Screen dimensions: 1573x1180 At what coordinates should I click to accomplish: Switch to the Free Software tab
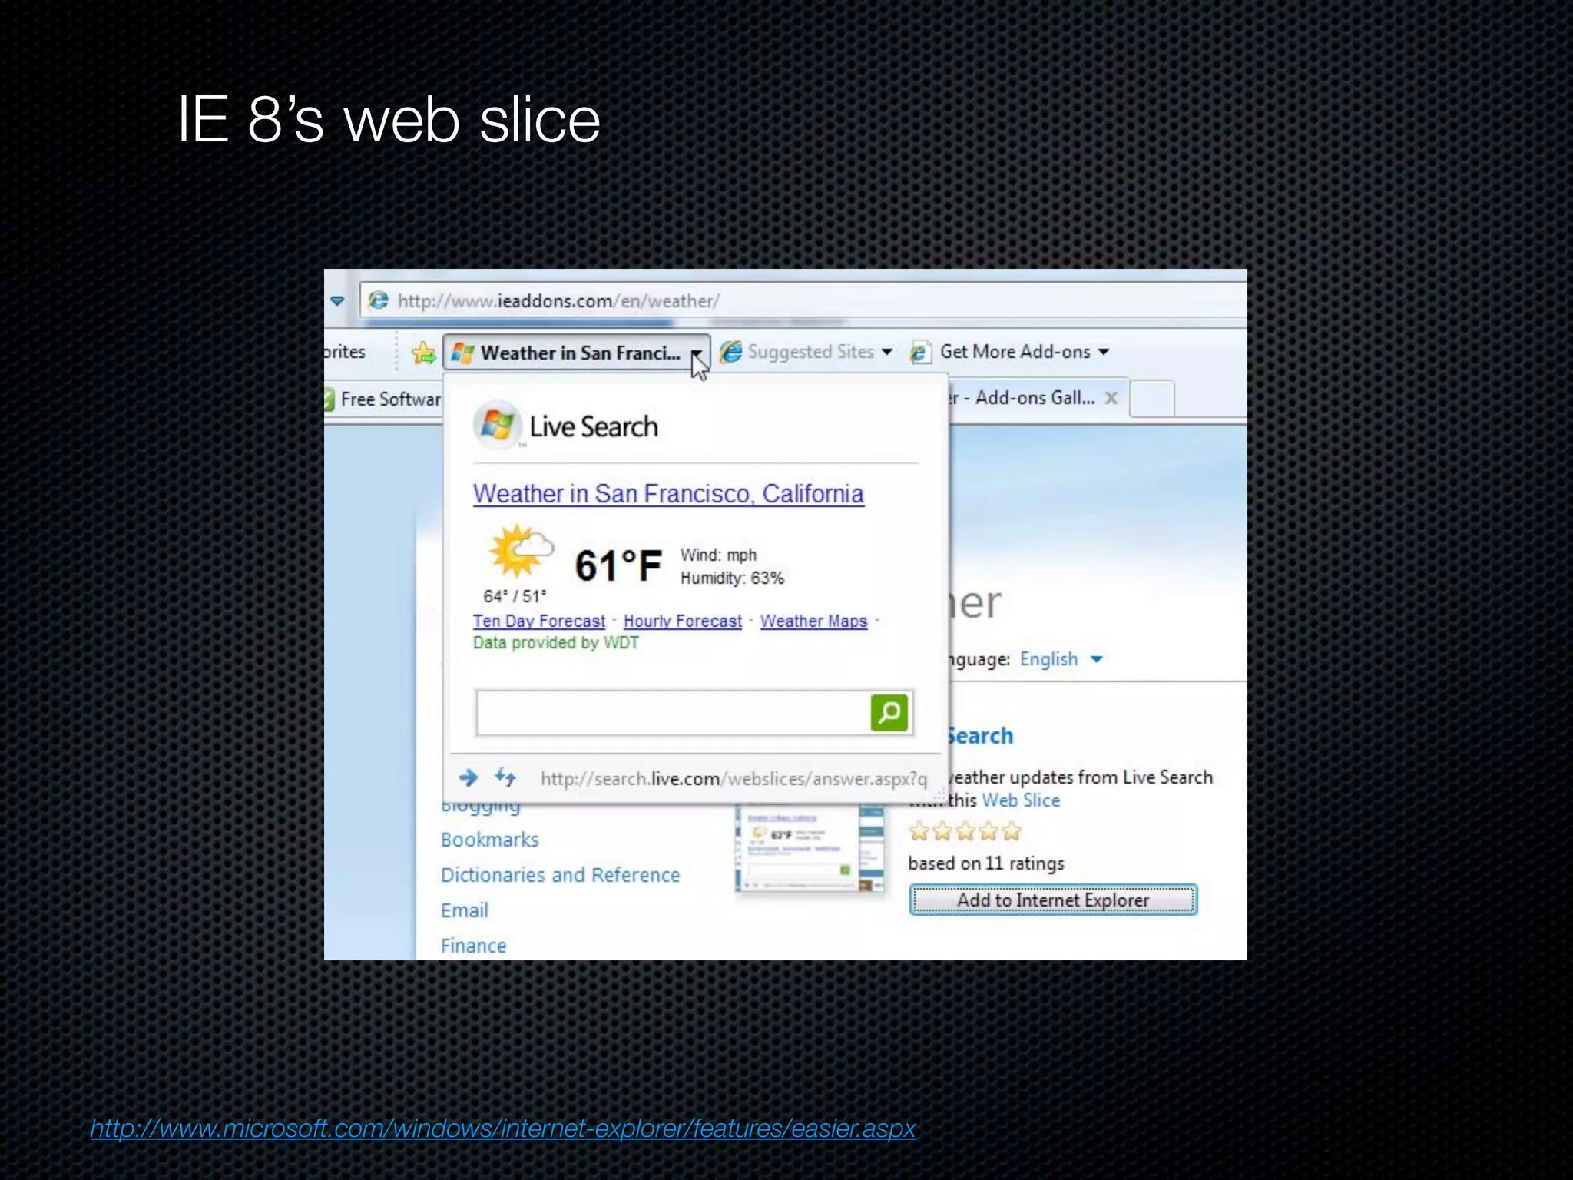[x=383, y=399]
